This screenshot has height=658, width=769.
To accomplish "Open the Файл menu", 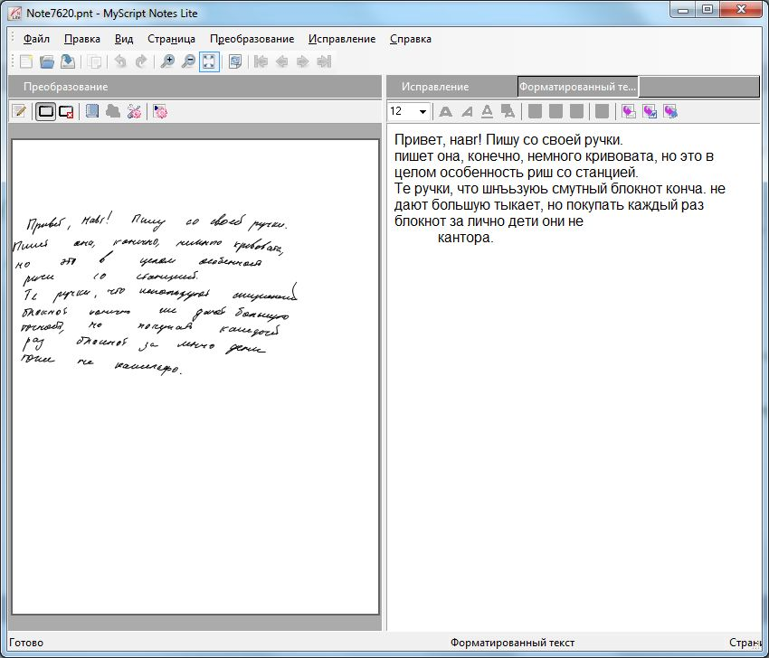I will coord(36,39).
